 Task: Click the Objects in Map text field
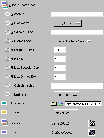coord(77,86)
